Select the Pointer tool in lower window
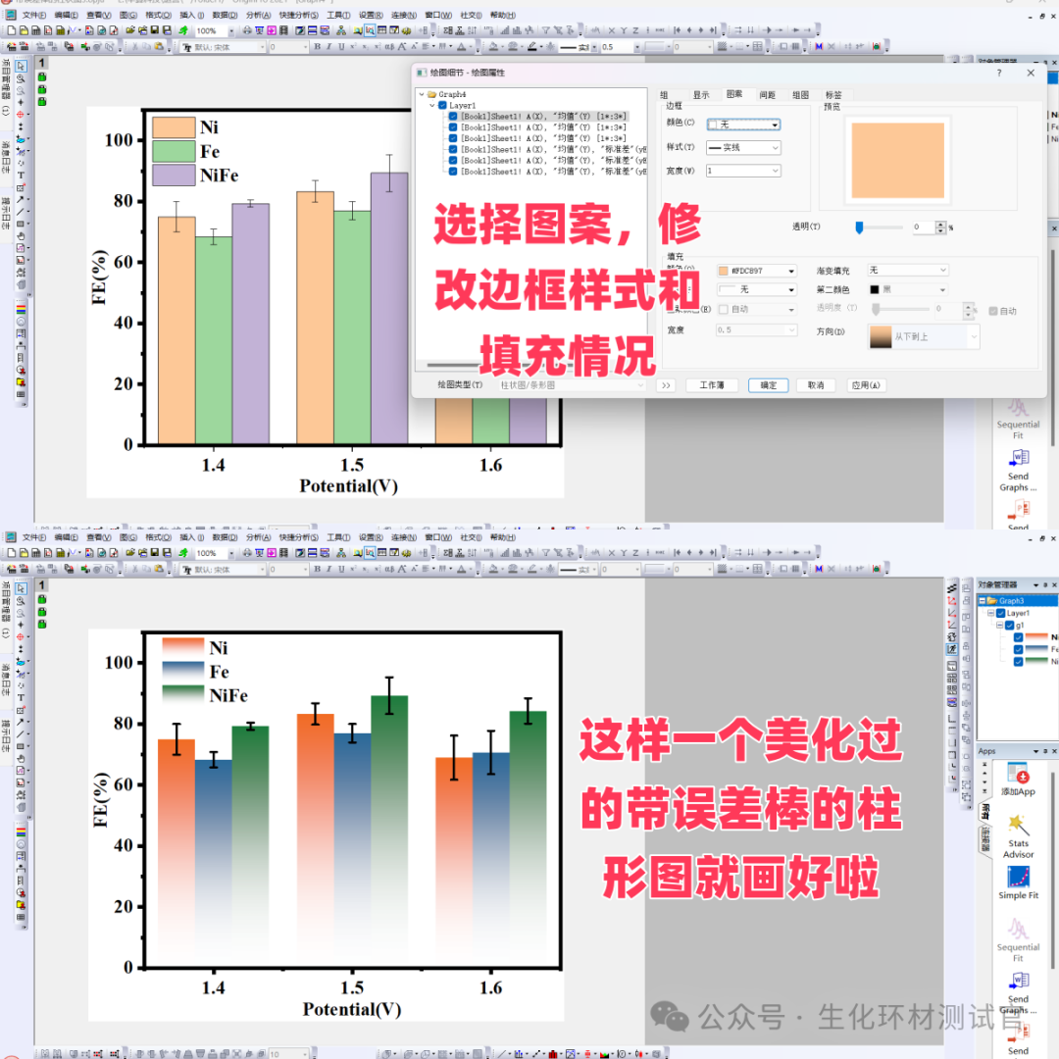The image size is (1059, 1059). click(x=21, y=588)
